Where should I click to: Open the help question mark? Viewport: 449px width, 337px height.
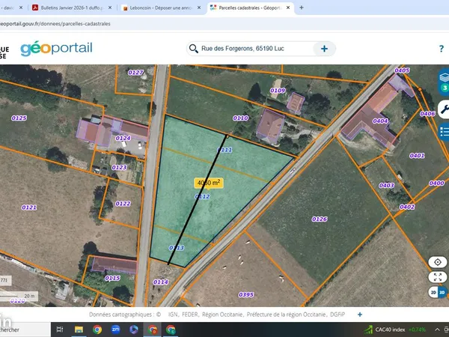(442, 49)
